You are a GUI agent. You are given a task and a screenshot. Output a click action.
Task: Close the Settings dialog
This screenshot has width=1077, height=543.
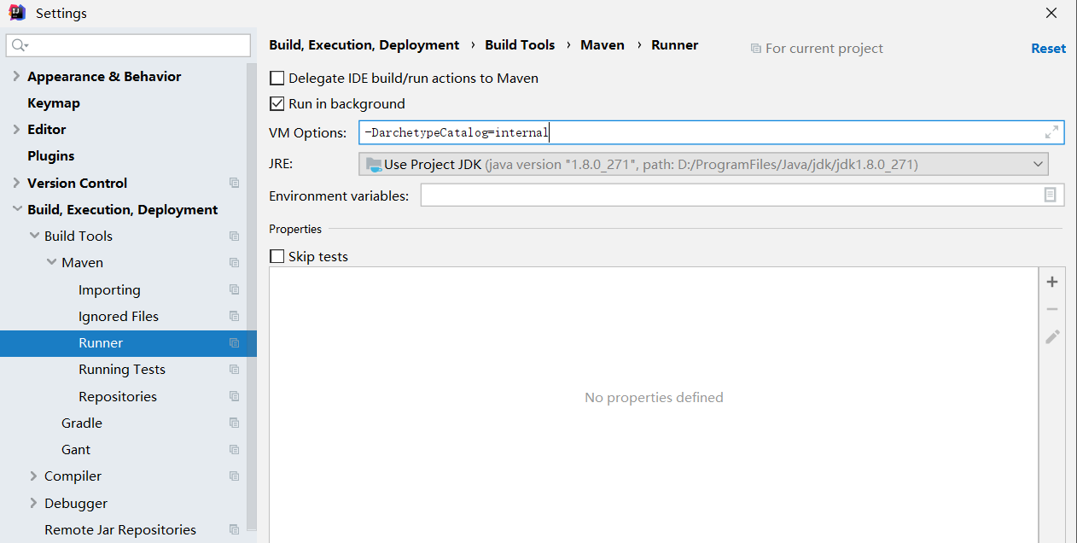coord(1051,13)
